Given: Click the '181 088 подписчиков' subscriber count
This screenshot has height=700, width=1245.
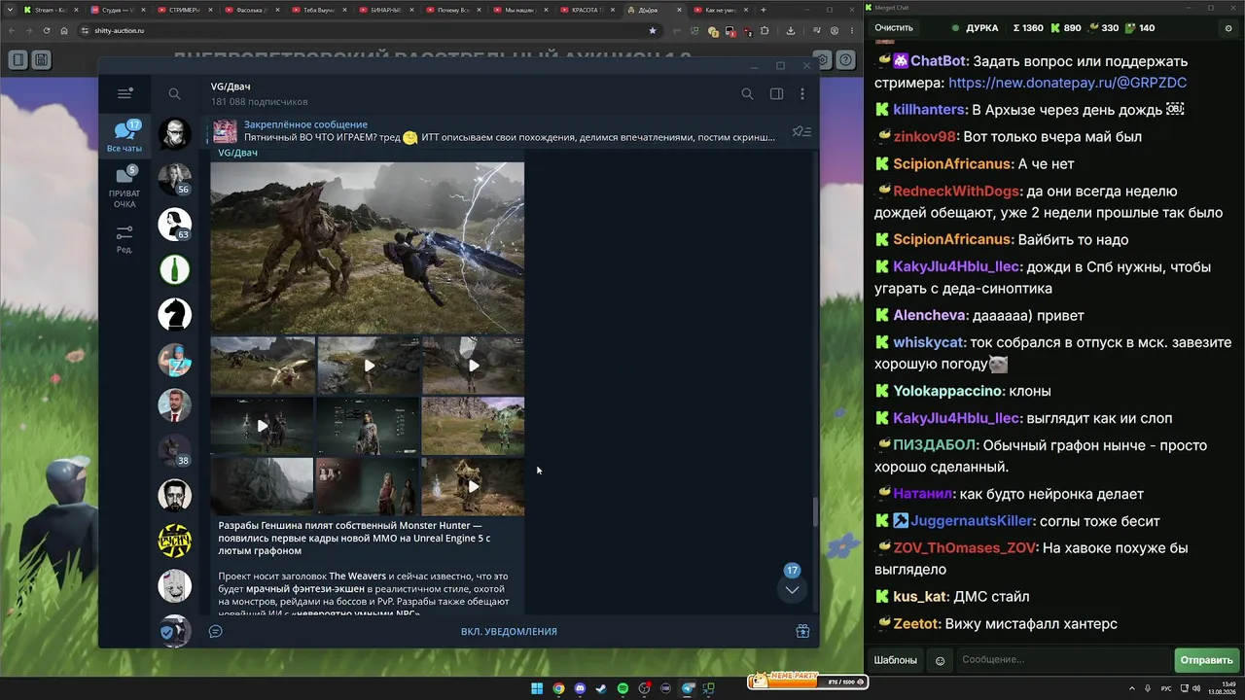Looking at the screenshot, I should tap(260, 101).
